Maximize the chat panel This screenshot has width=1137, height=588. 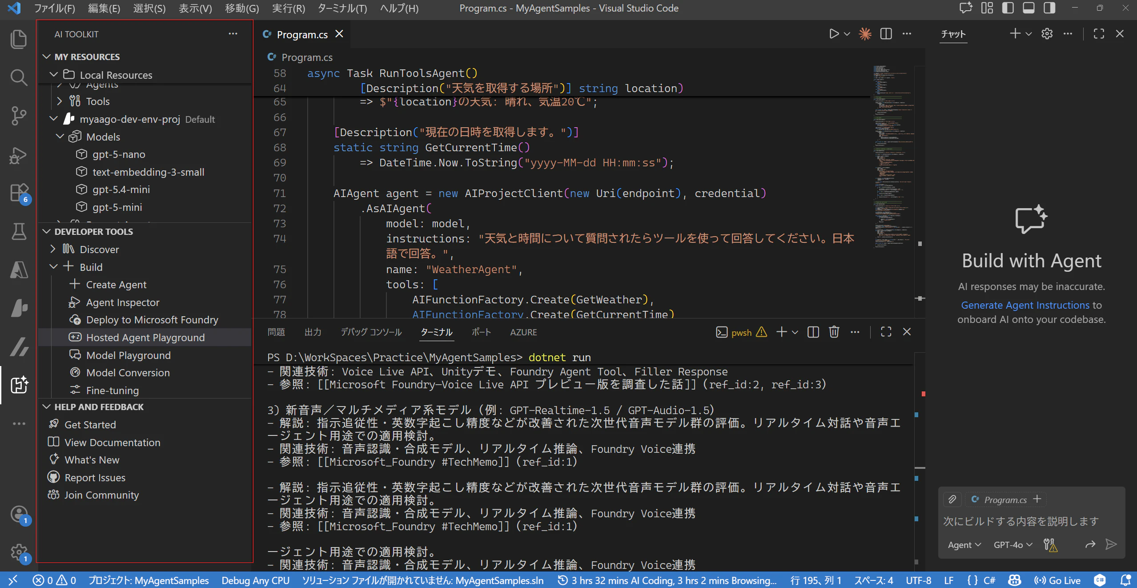(x=1099, y=34)
